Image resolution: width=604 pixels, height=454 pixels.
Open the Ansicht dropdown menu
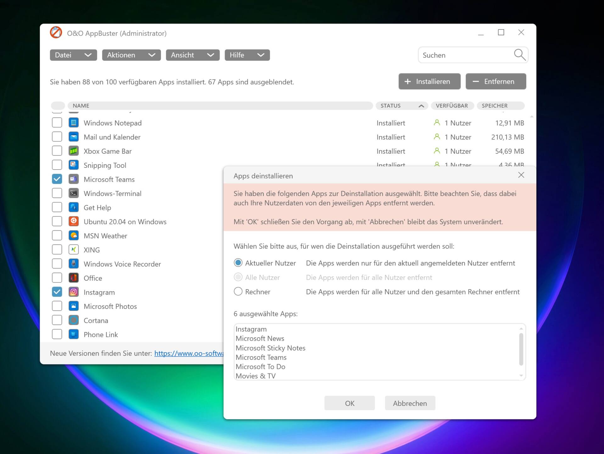pos(193,55)
